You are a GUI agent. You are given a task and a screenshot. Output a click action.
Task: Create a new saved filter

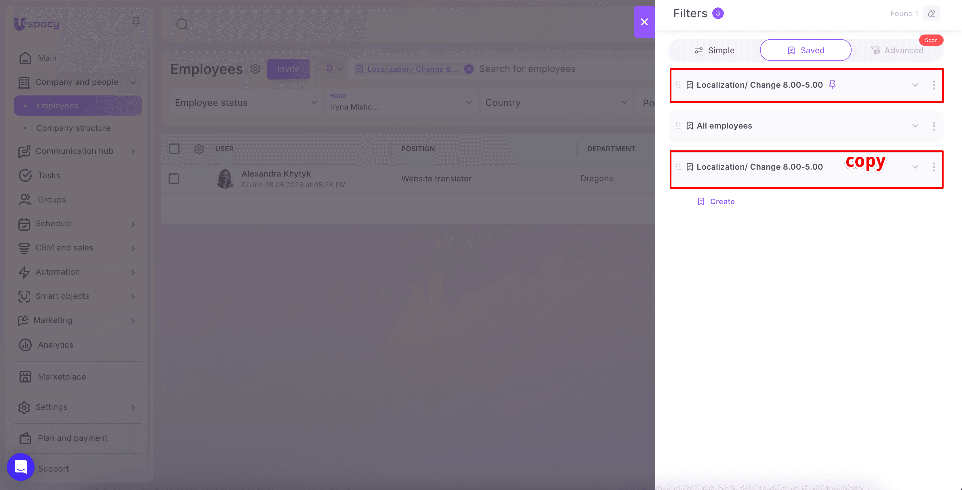point(716,202)
